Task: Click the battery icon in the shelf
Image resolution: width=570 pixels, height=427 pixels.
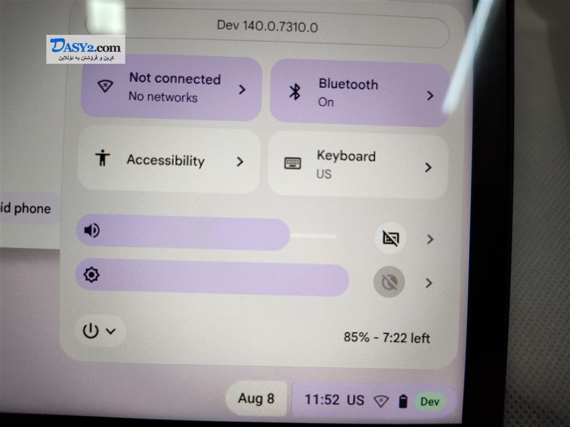Action: [x=403, y=401]
